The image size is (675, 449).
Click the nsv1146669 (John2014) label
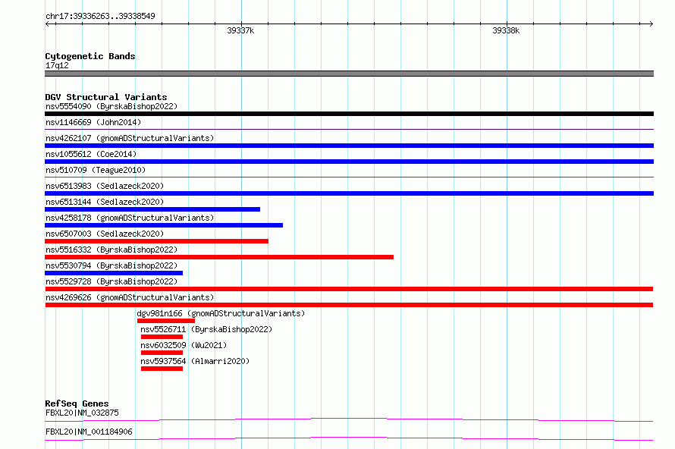[x=93, y=122]
